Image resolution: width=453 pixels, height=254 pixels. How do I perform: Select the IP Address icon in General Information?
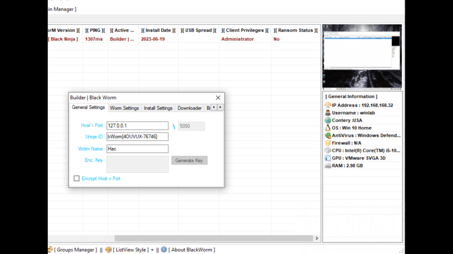328,105
